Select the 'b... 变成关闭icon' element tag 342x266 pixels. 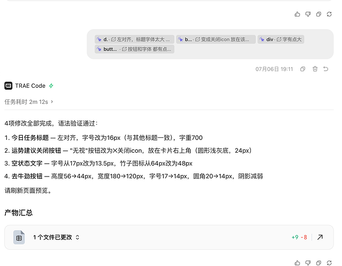click(x=216, y=39)
